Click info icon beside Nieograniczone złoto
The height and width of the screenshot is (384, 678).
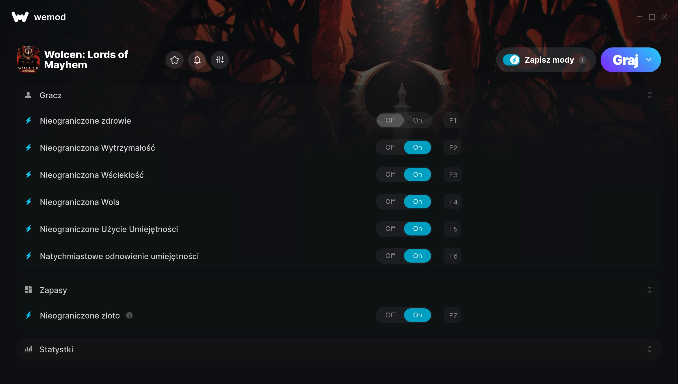tap(129, 315)
